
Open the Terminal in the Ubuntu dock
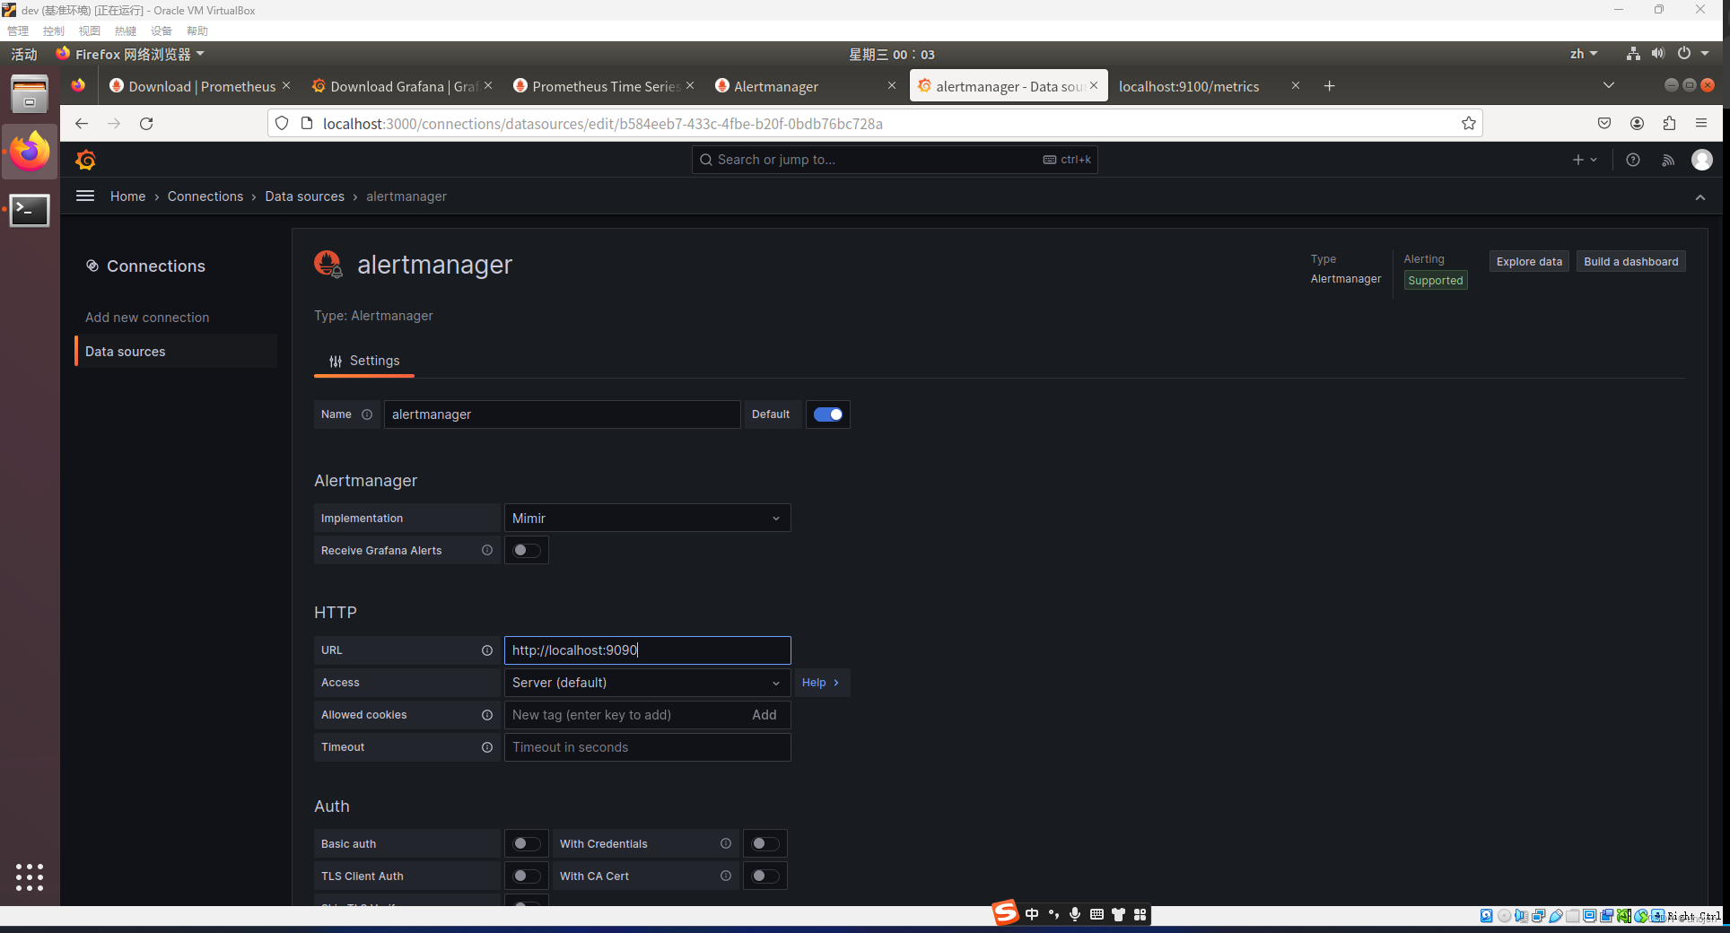(x=30, y=210)
